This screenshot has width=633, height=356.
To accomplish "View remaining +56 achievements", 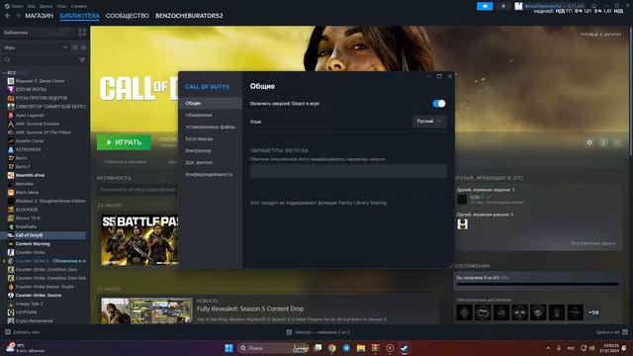I will [x=593, y=312].
